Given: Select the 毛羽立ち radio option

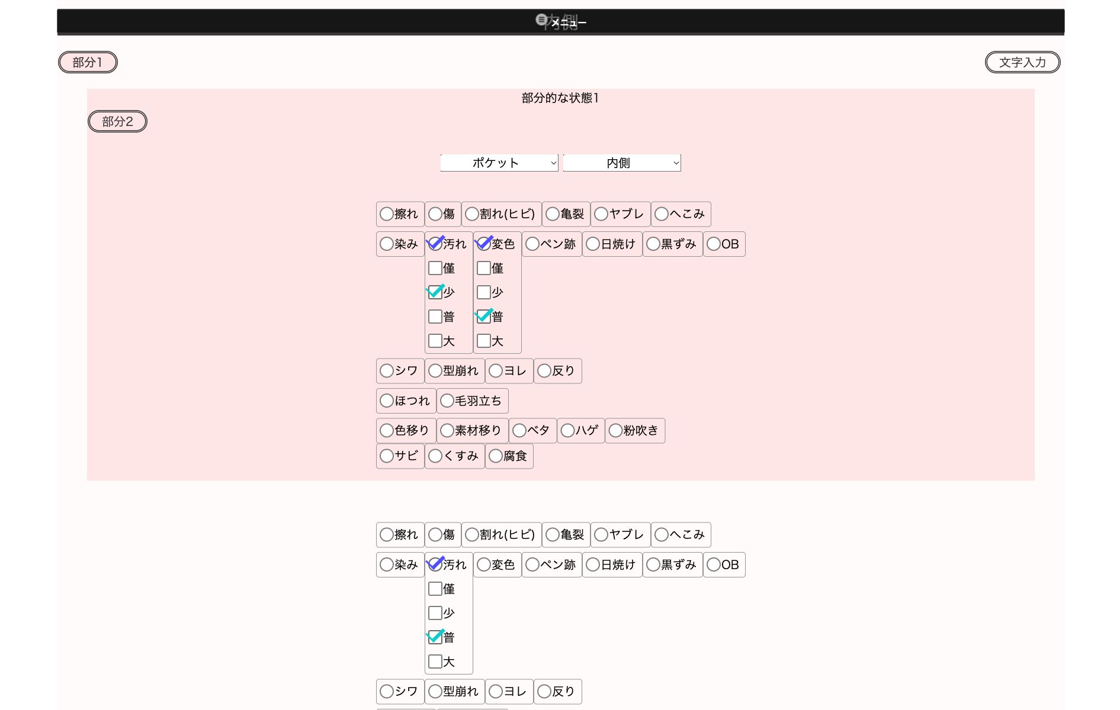Looking at the screenshot, I should click(x=447, y=401).
